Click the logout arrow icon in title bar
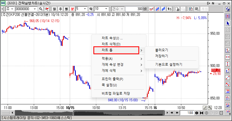Viewport: 232px width, 121px height. coord(209,3)
